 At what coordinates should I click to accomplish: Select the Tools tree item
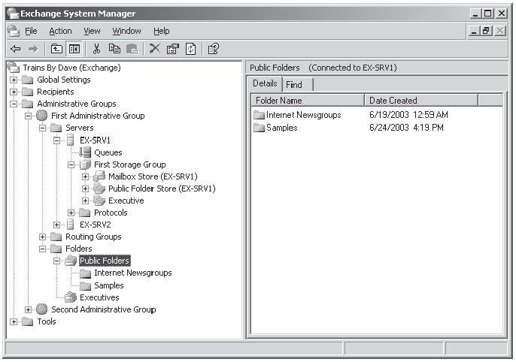[x=47, y=321]
